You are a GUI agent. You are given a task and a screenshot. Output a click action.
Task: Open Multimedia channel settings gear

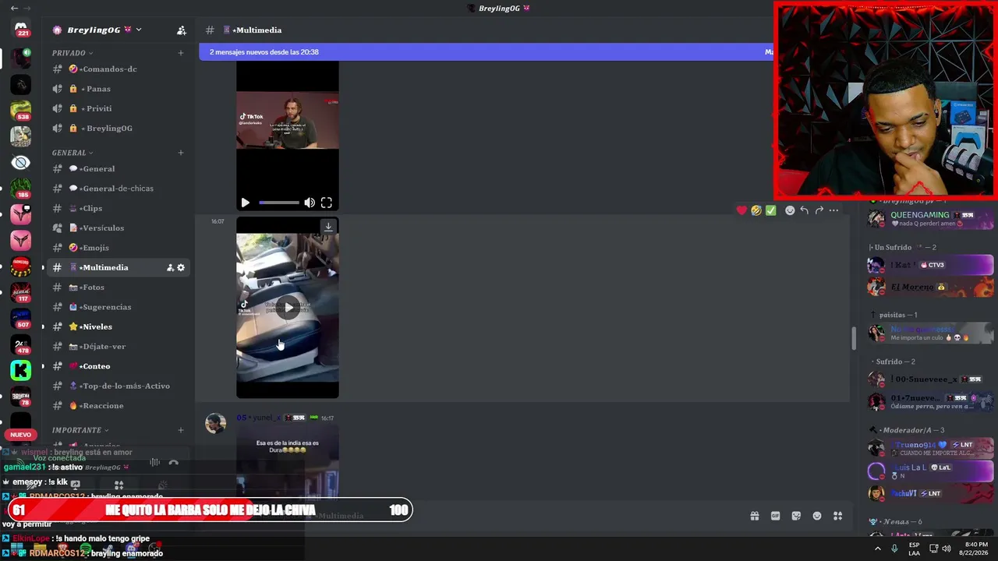(x=181, y=268)
